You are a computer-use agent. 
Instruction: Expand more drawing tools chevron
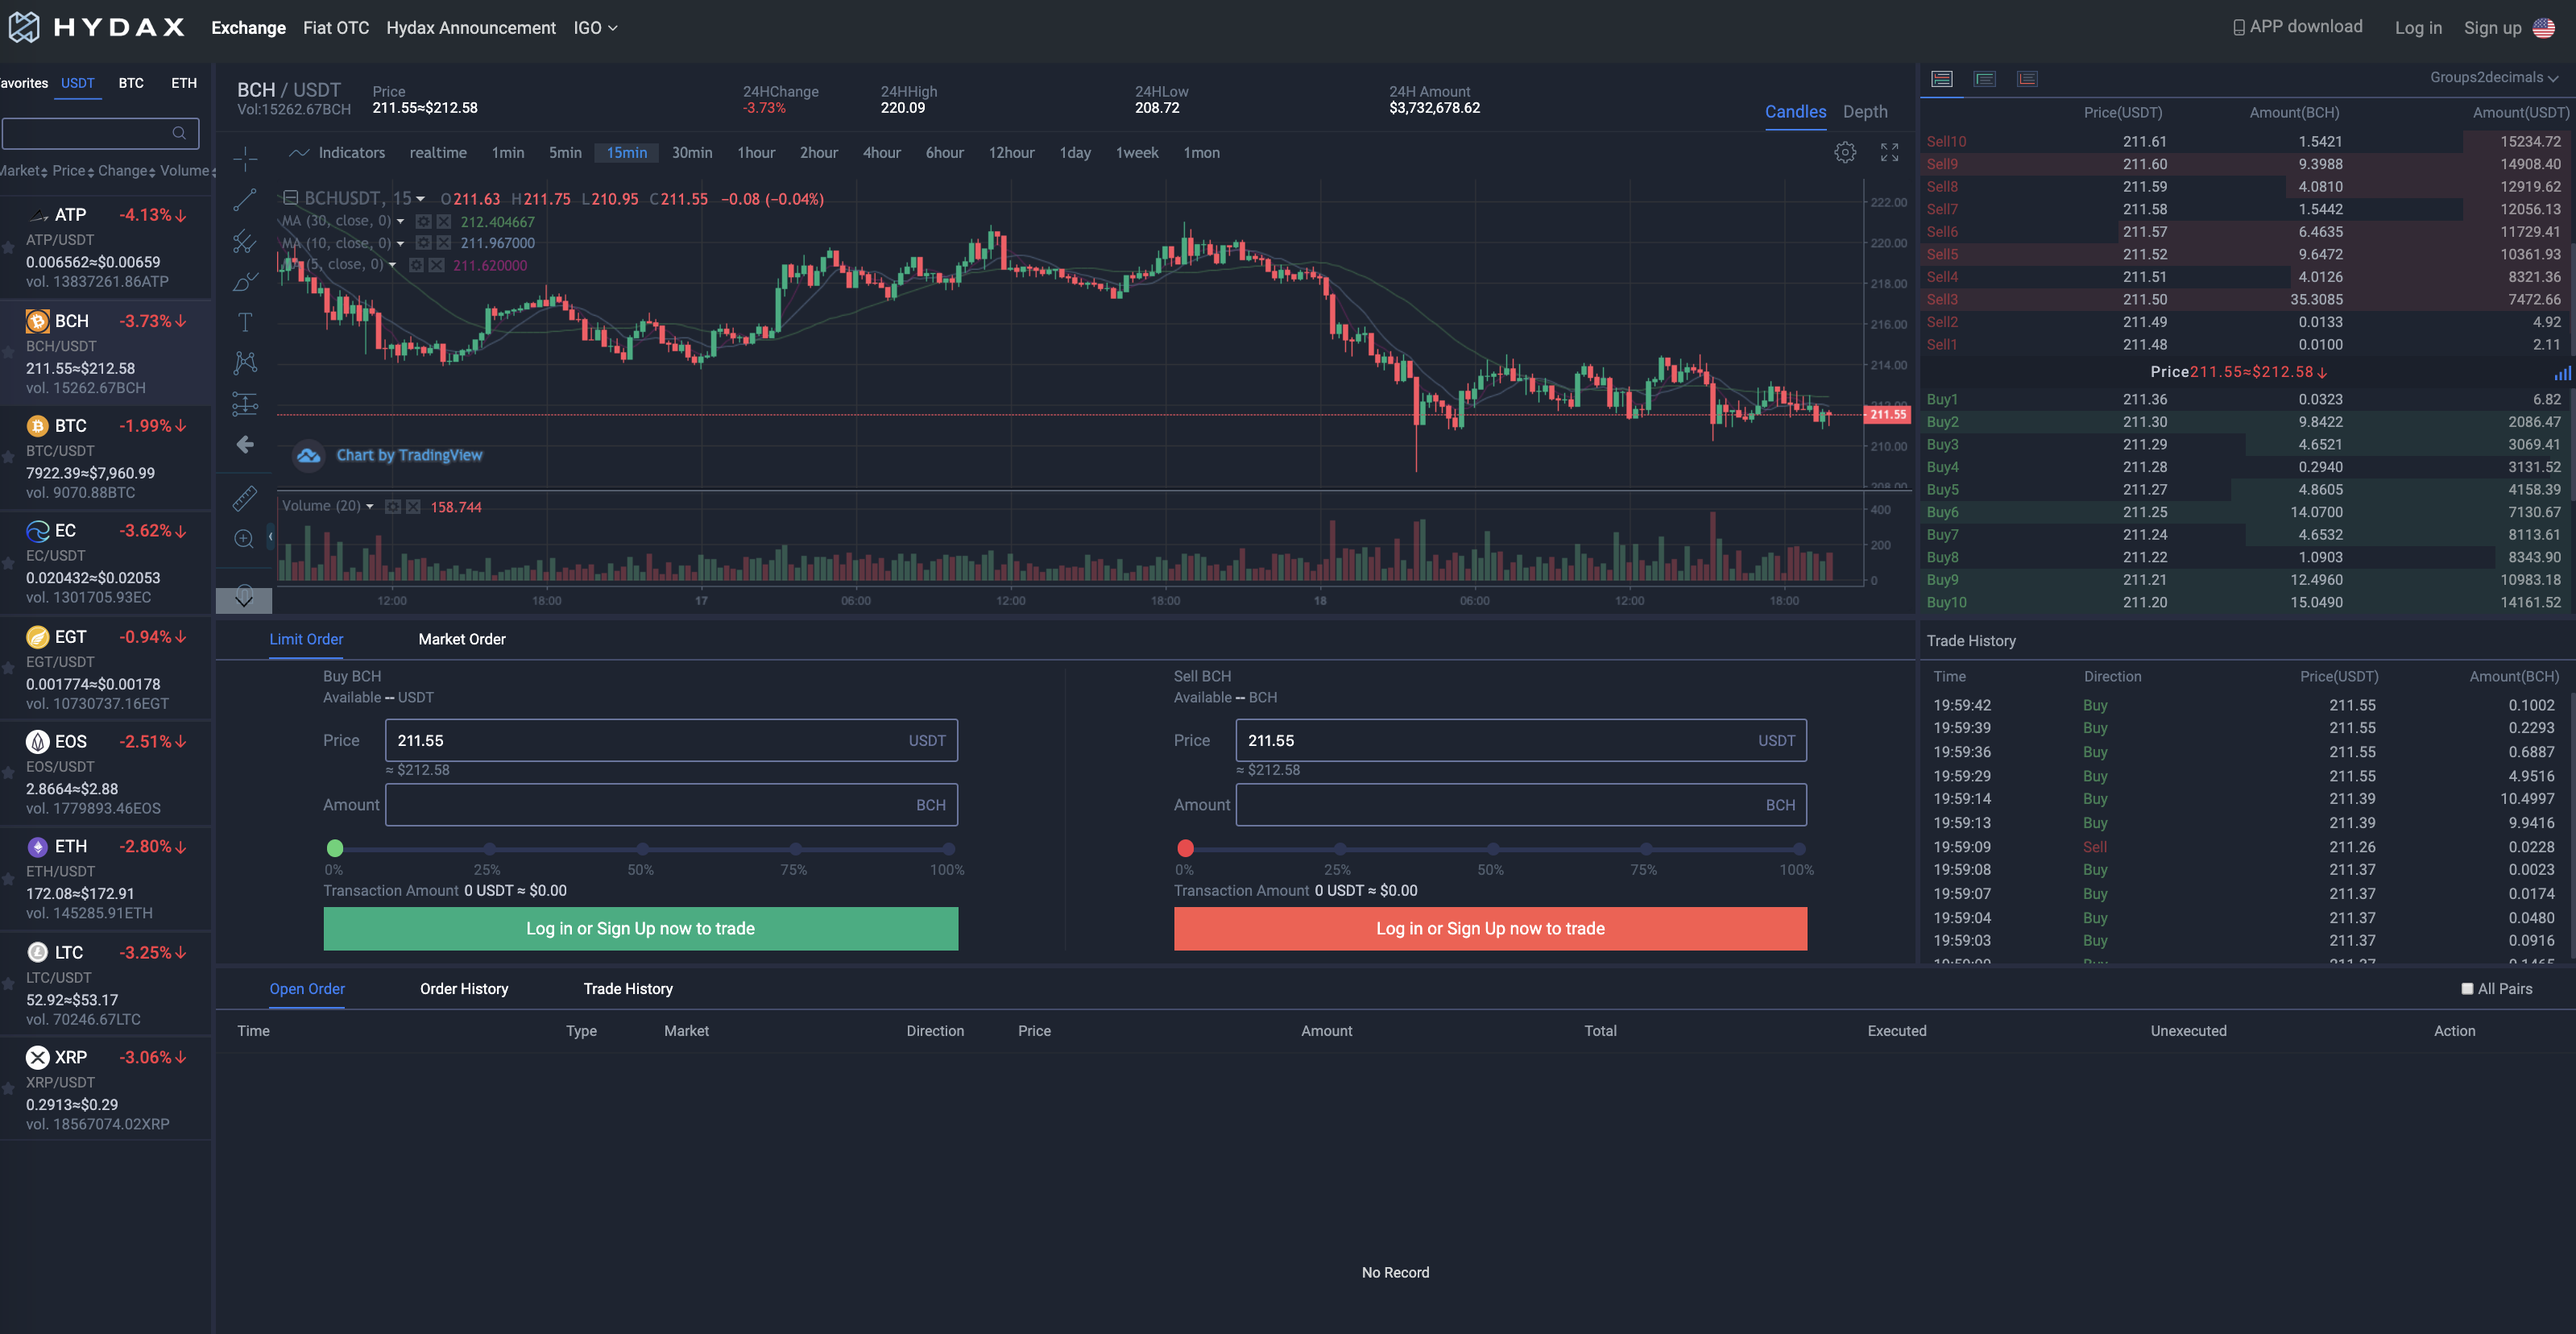[244, 599]
